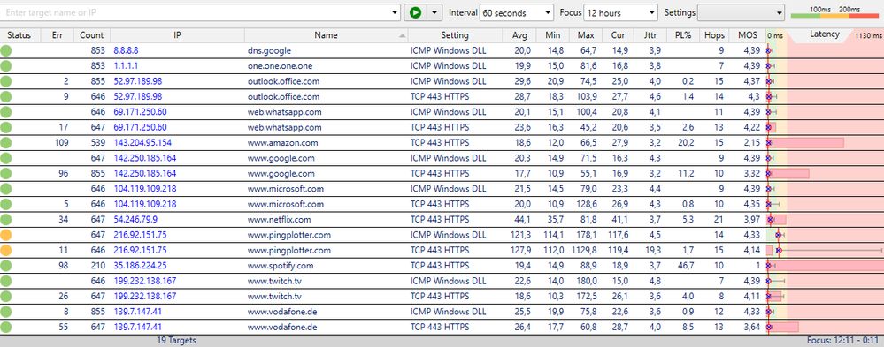Click the 54.246.79.9 IP link
This screenshot has height=347, width=884.
135,219
